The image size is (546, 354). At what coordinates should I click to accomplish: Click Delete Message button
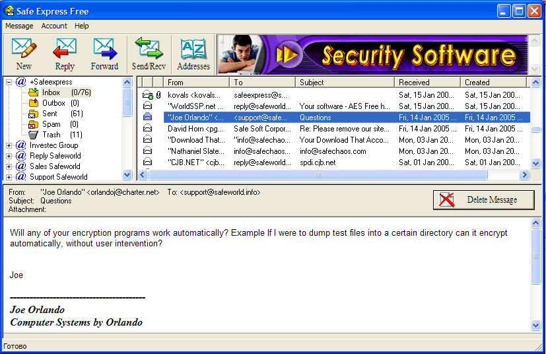click(x=484, y=200)
